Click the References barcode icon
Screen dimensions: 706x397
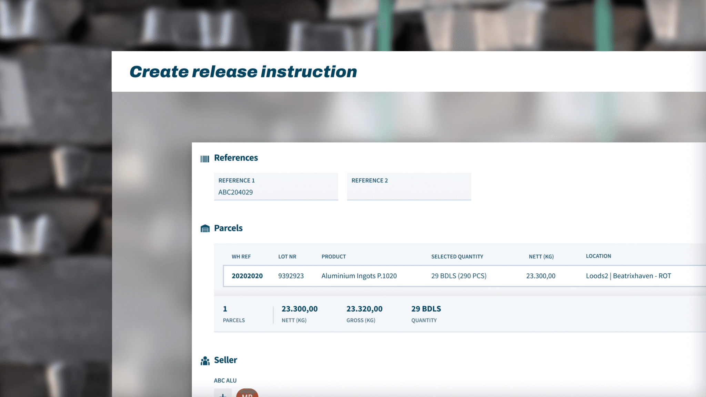[x=205, y=159]
